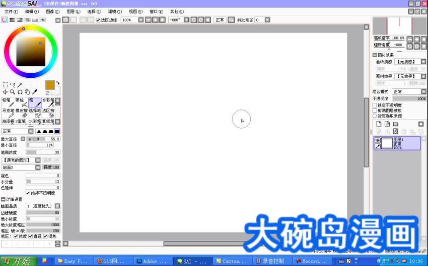Open brush blend mode 正常 dropdown
Screen dimensions: 428x266
[x=31, y=131]
